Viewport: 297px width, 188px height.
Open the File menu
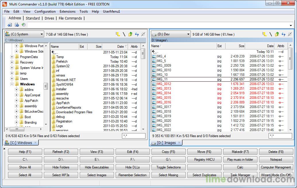coord(7,11)
